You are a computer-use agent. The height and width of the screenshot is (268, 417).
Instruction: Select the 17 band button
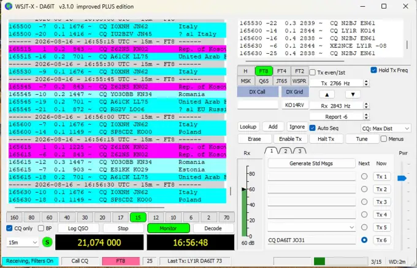(120, 218)
